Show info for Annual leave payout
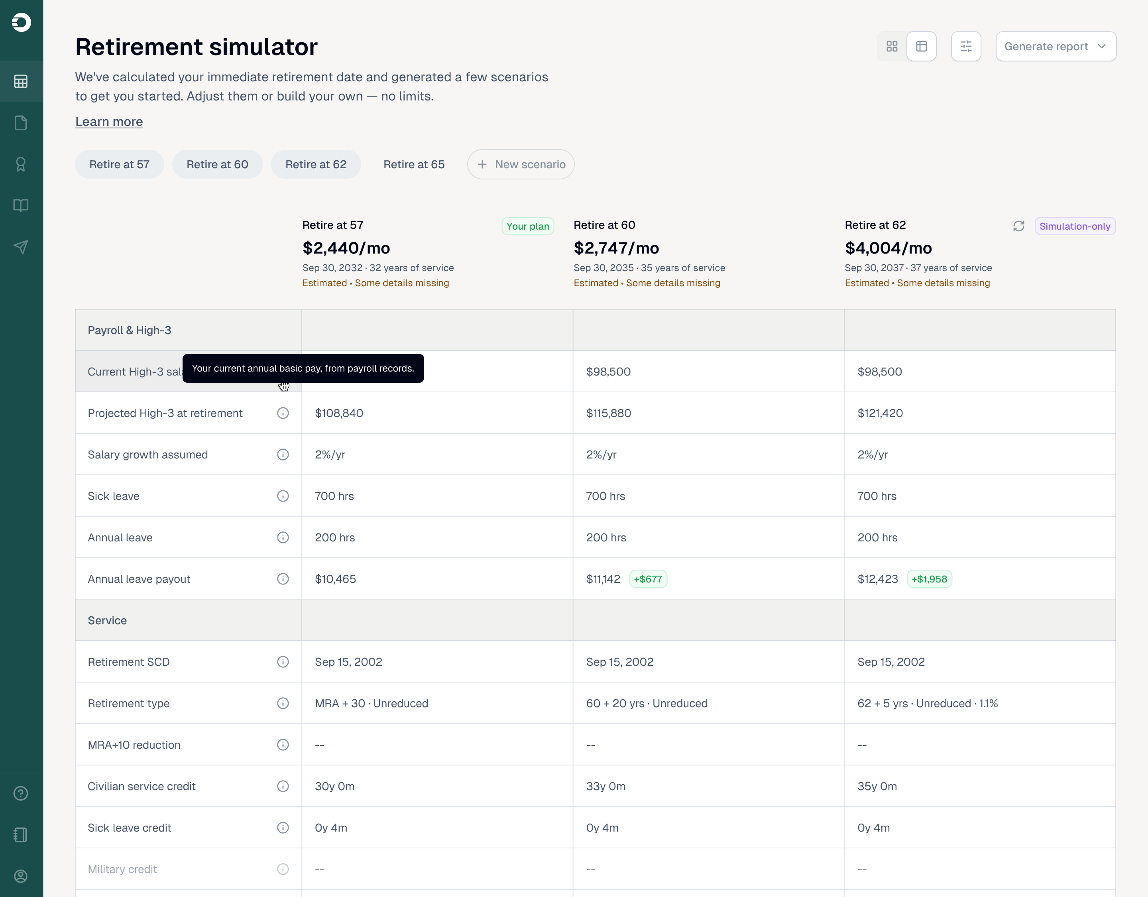1148x897 pixels. 283,579
